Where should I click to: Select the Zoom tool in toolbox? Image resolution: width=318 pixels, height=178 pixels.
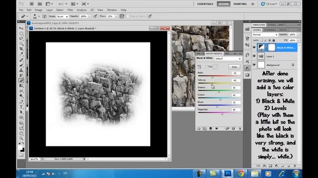click(21, 138)
